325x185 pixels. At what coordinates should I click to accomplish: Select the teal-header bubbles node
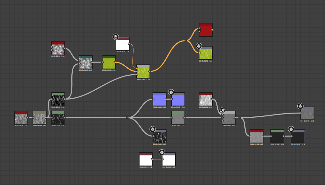coord(86,63)
